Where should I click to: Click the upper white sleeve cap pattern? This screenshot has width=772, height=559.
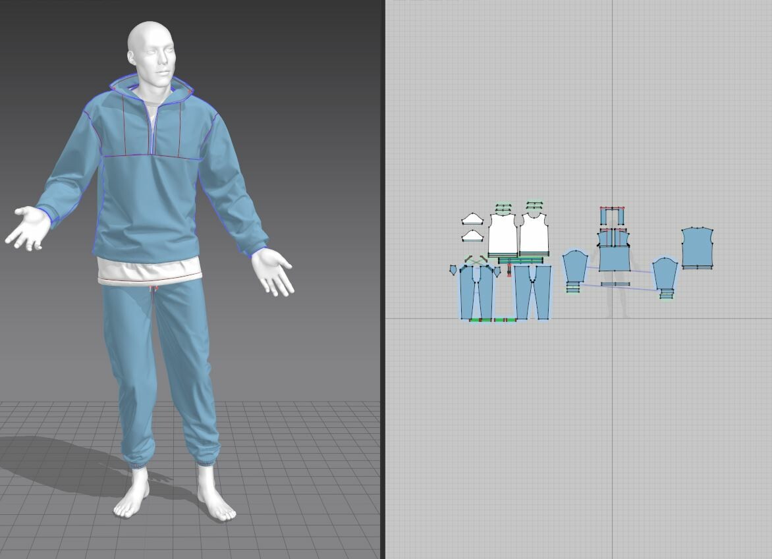(x=472, y=219)
